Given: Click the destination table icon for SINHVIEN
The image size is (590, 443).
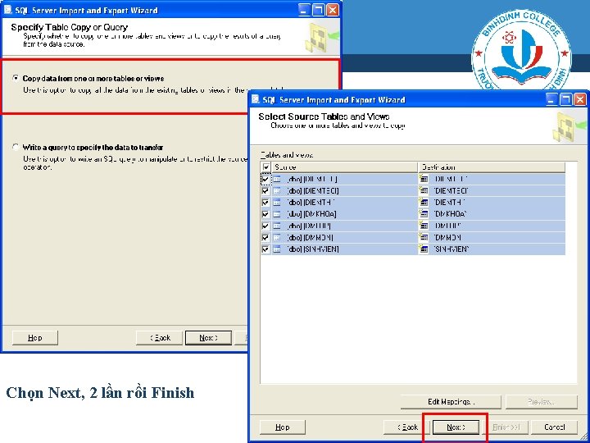Looking at the screenshot, I should [424, 249].
